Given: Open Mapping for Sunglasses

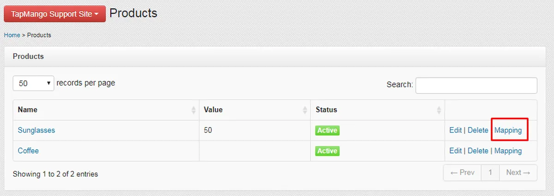Looking at the screenshot, I should tap(508, 130).
